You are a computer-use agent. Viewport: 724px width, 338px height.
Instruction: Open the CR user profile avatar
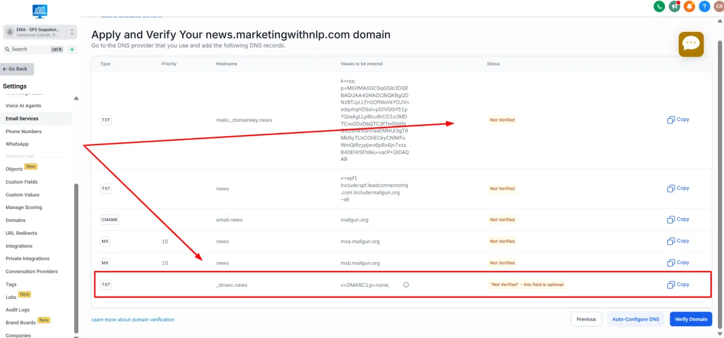[718, 7]
